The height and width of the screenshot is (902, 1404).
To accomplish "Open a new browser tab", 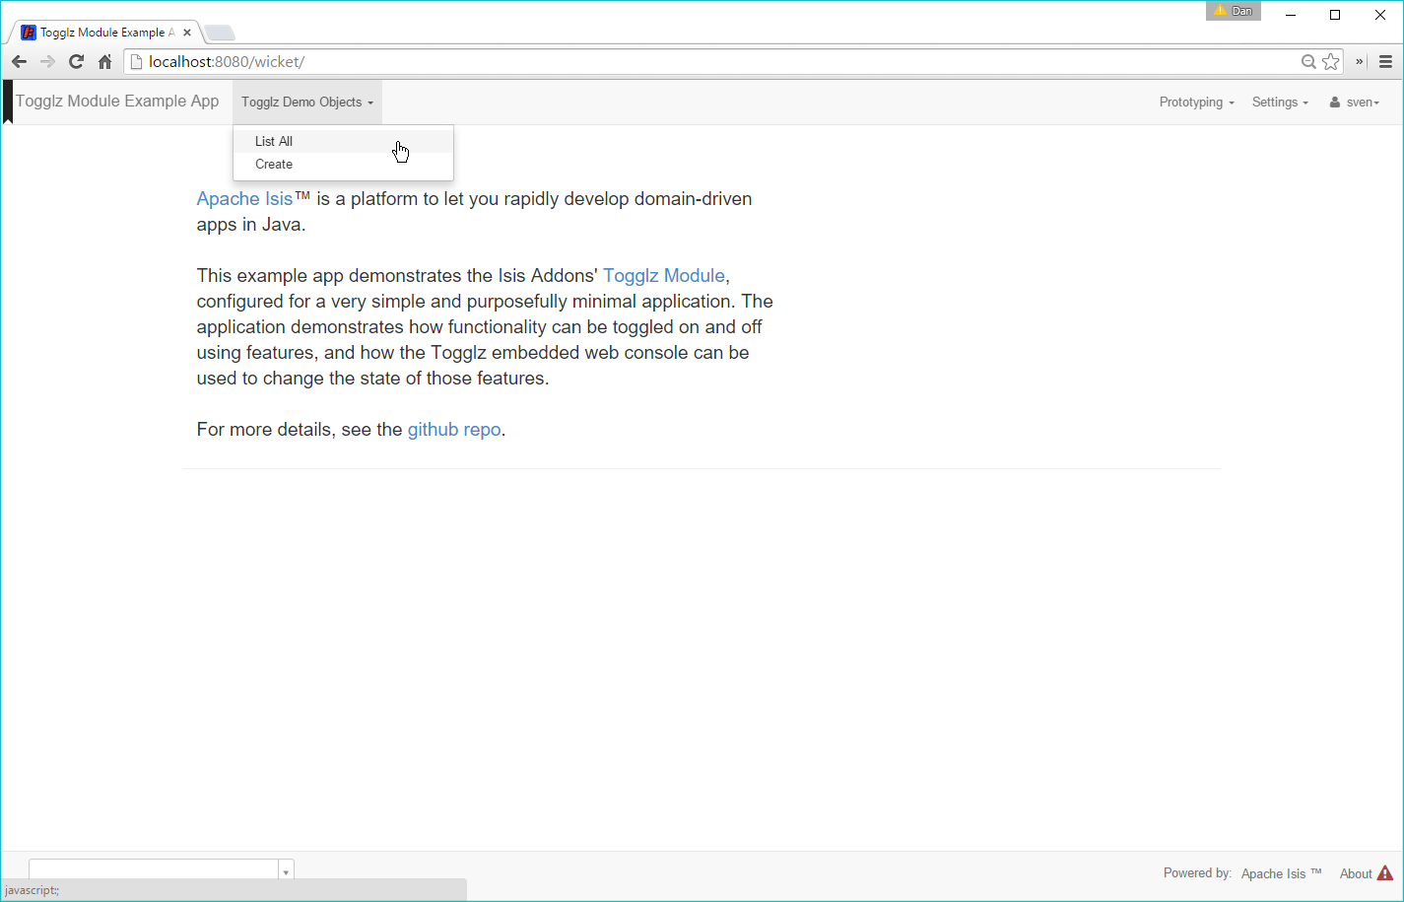I will click(x=219, y=33).
